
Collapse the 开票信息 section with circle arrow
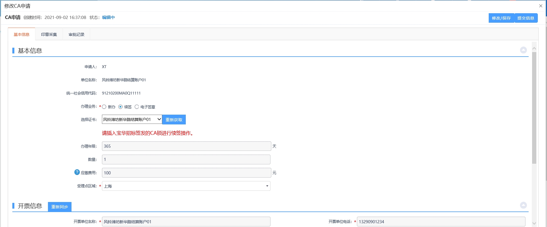click(523, 205)
